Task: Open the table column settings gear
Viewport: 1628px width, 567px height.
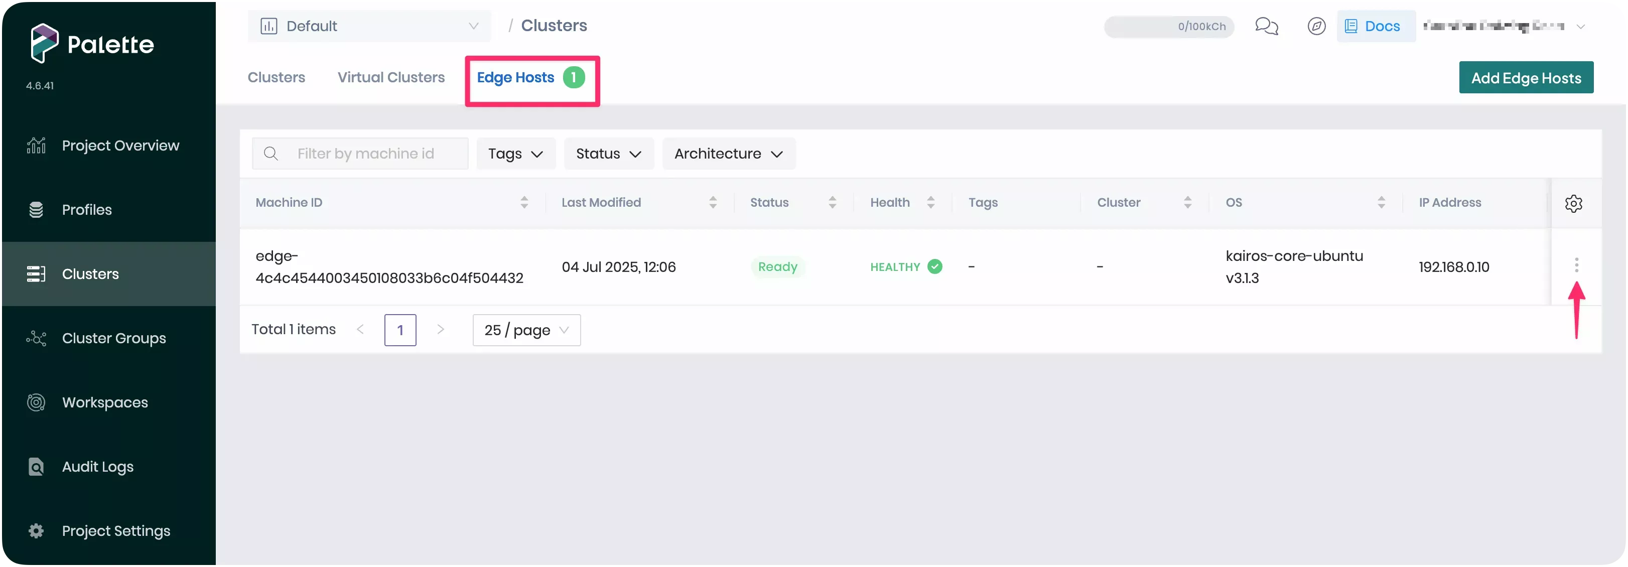Action: click(x=1574, y=203)
